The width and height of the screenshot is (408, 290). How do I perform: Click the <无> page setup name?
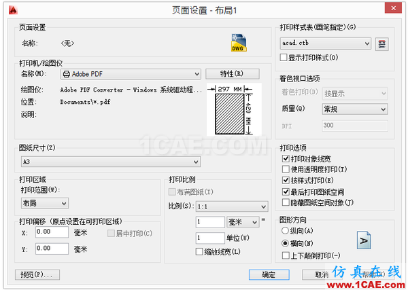pyautogui.click(x=67, y=43)
